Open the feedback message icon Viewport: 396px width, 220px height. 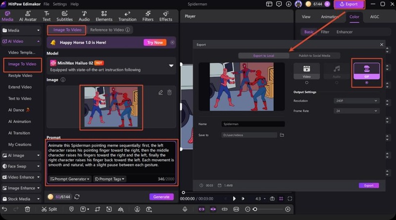(279, 4)
